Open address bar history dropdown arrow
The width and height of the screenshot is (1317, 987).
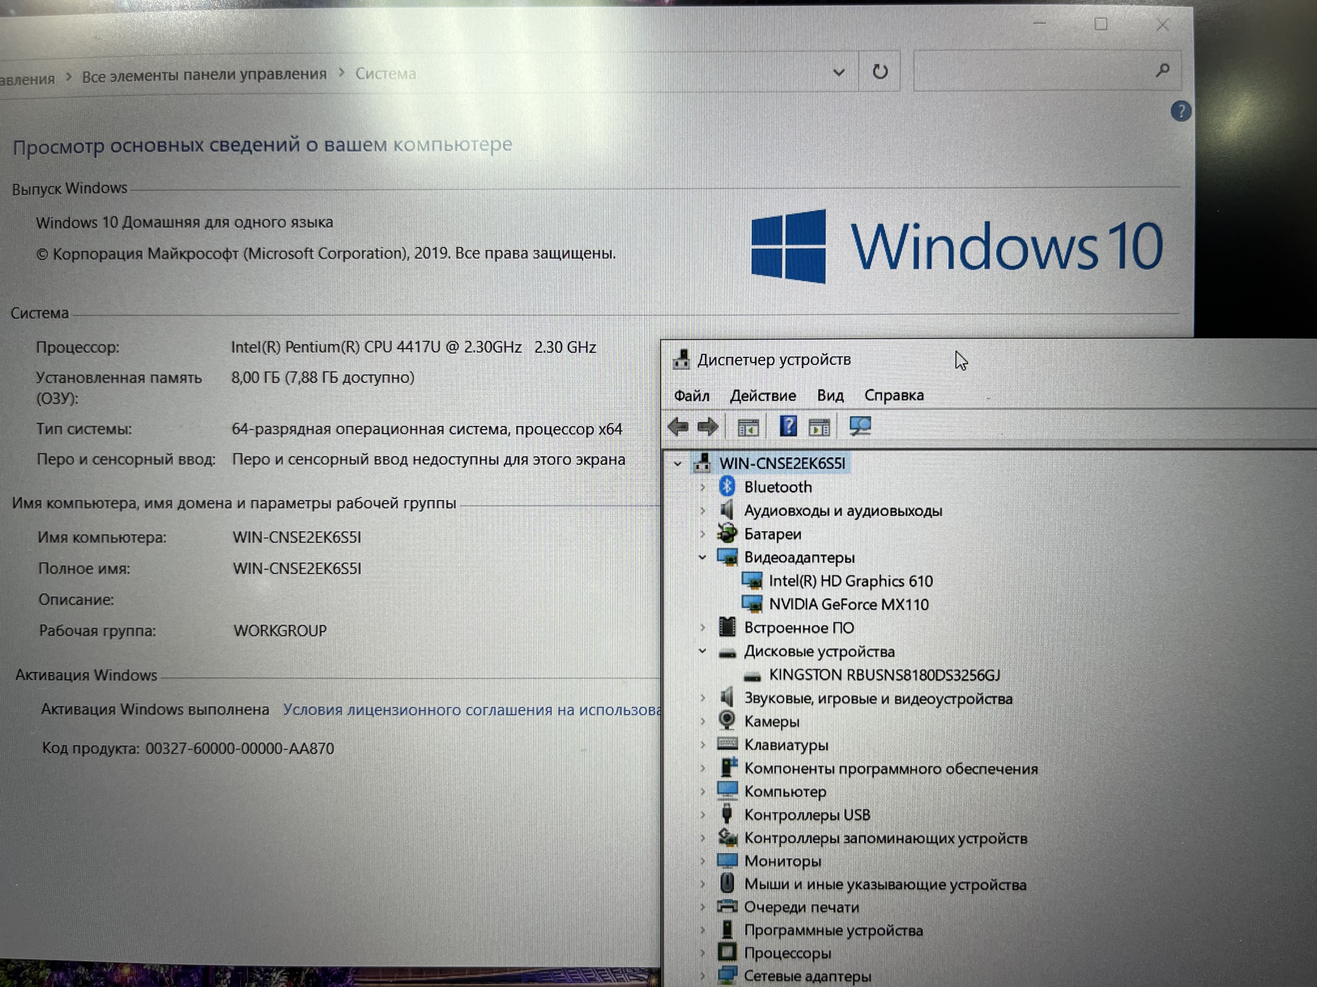pos(838,72)
